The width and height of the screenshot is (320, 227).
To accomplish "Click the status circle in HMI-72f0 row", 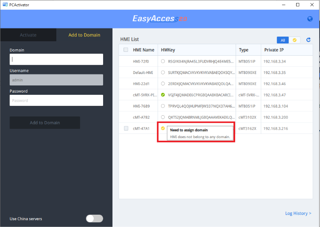I will [x=163, y=61].
